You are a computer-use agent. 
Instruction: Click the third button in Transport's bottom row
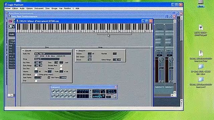coord(62,96)
